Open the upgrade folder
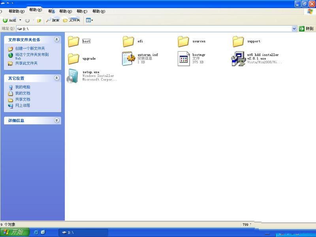Viewport: 316px width, 237px height. coord(74,58)
